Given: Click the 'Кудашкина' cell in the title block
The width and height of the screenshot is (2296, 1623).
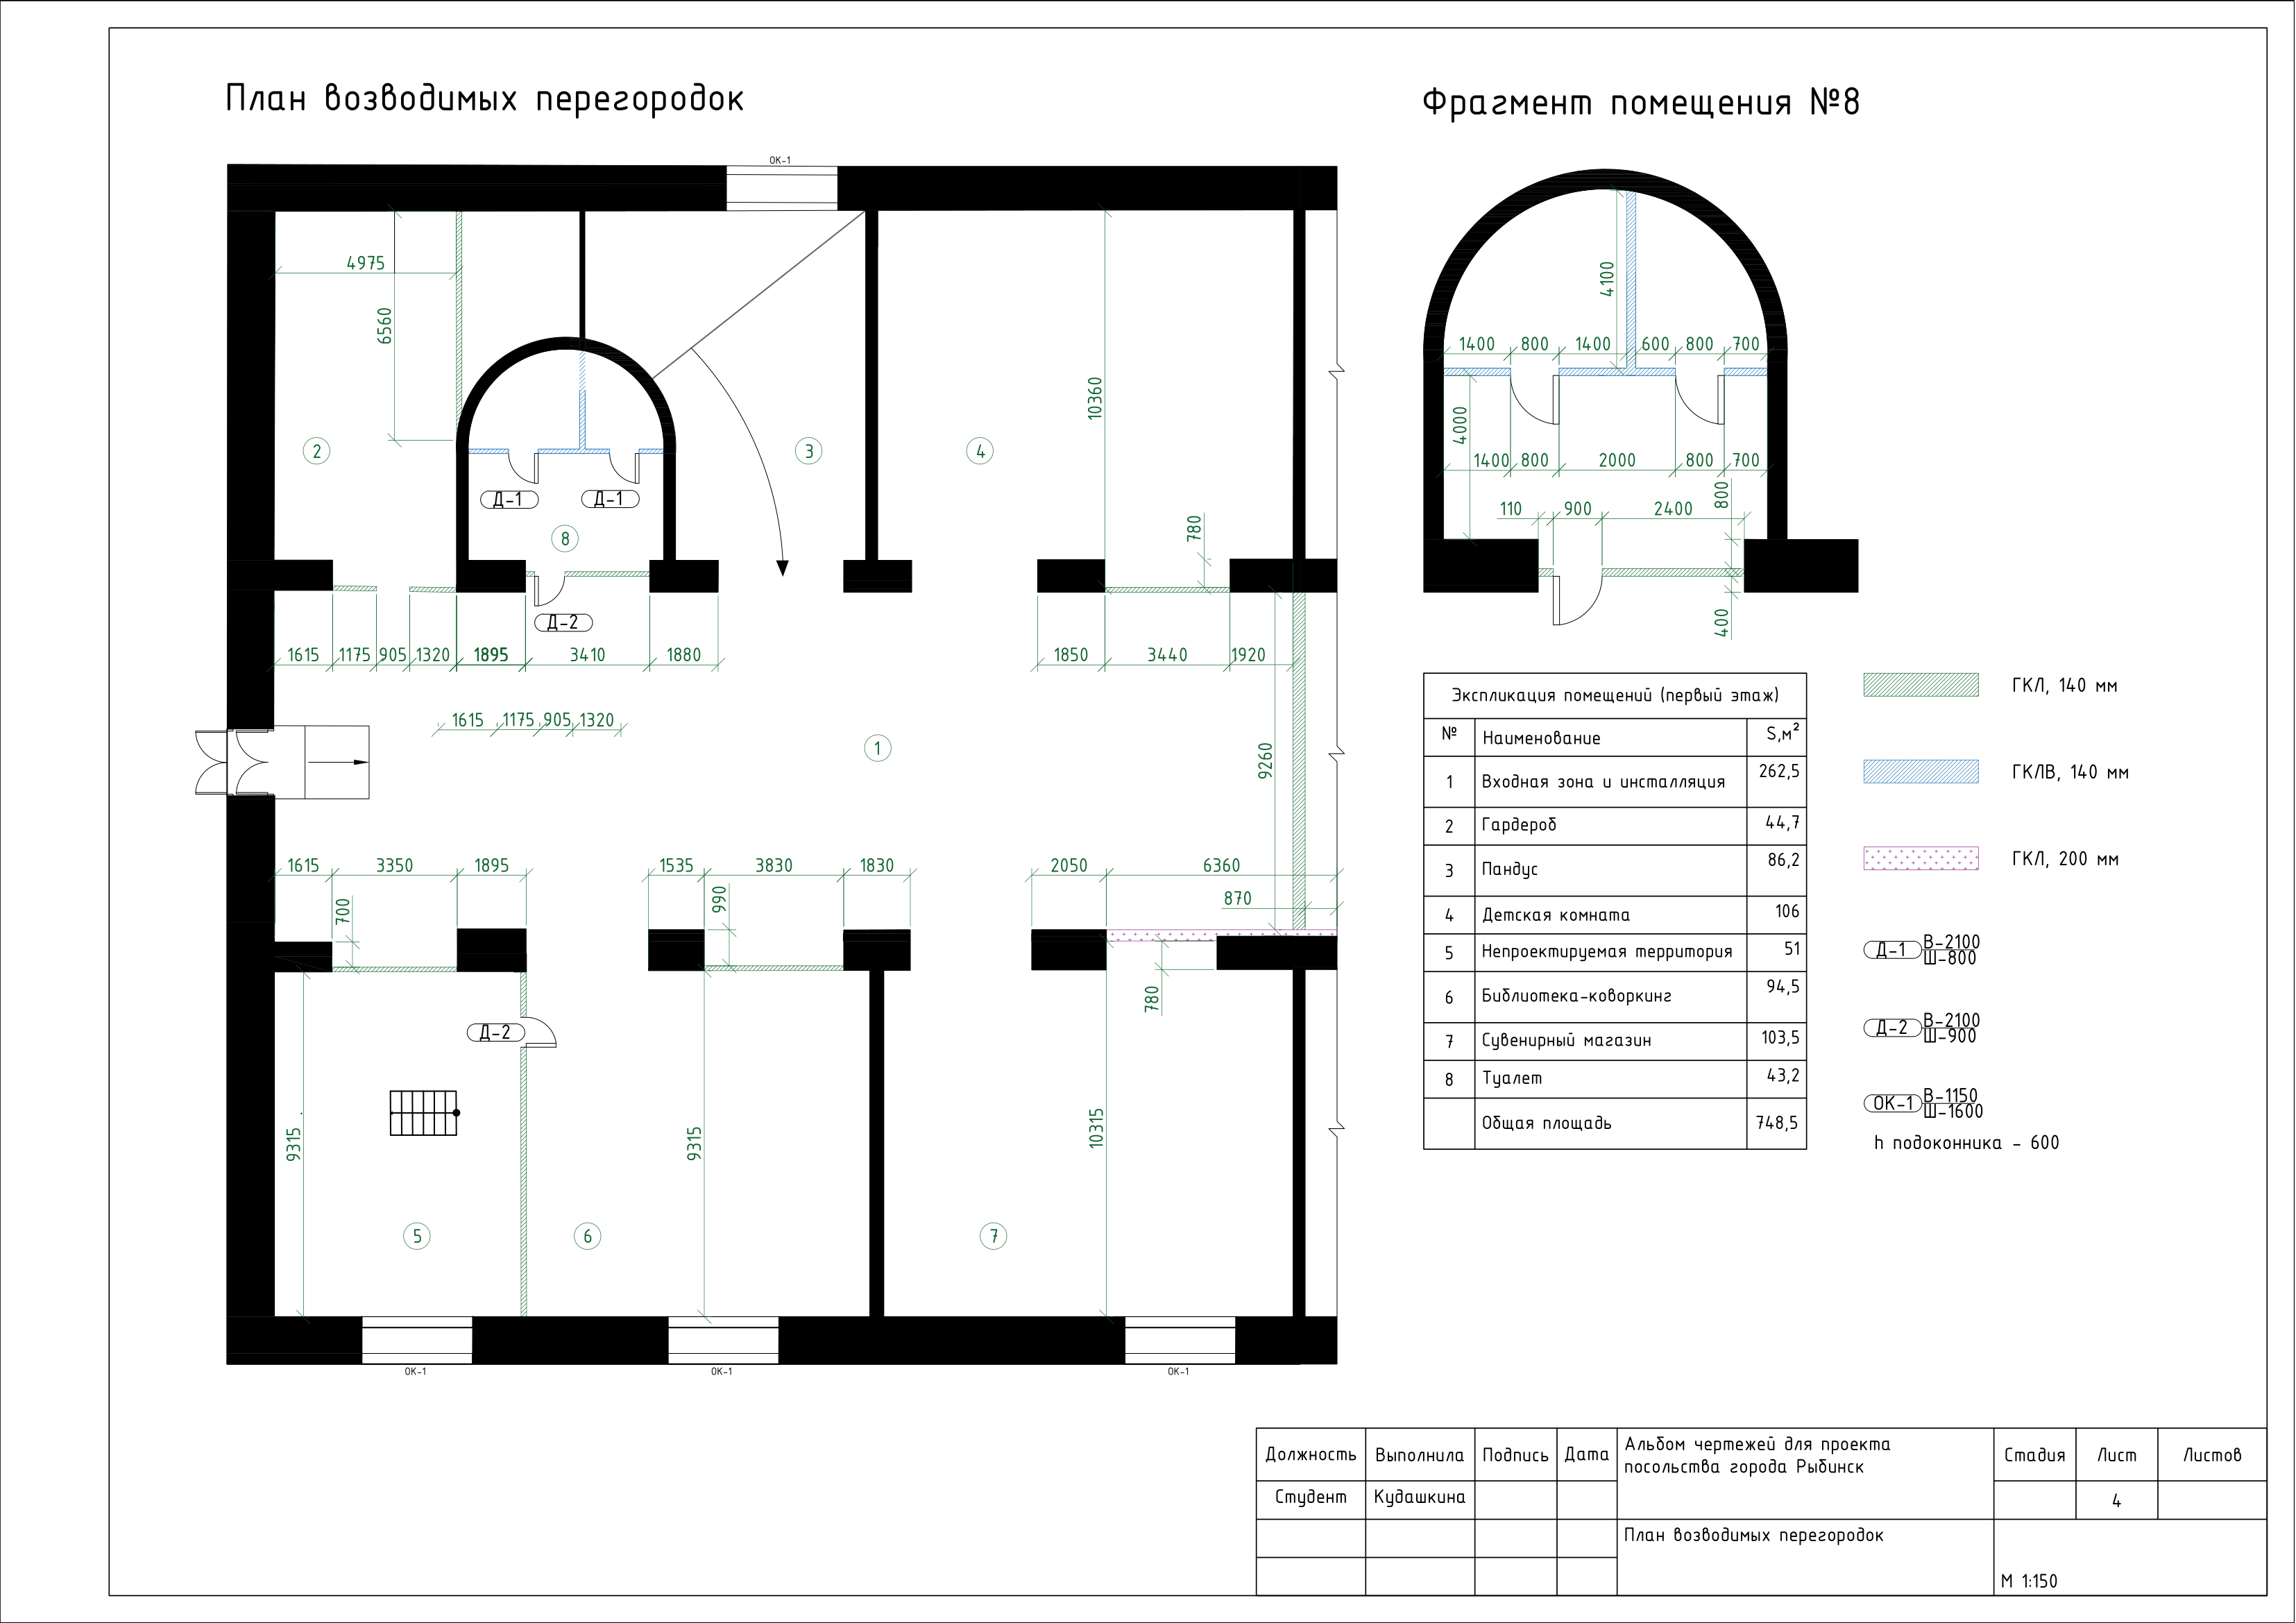Looking at the screenshot, I should [x=1419, y=1497].
